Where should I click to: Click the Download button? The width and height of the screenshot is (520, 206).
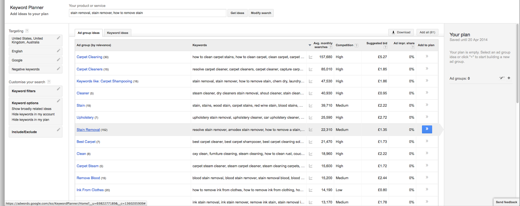tap(401, 32)
